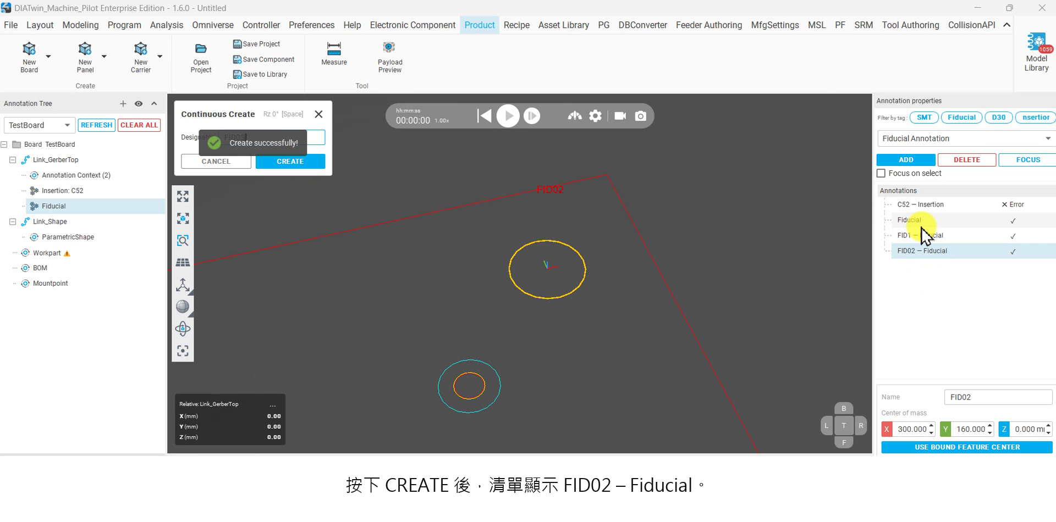Toggle visibility with the Annotation Tree eye icon
The width and height of the screenshot is (1056, 522).
click(139, 104)
